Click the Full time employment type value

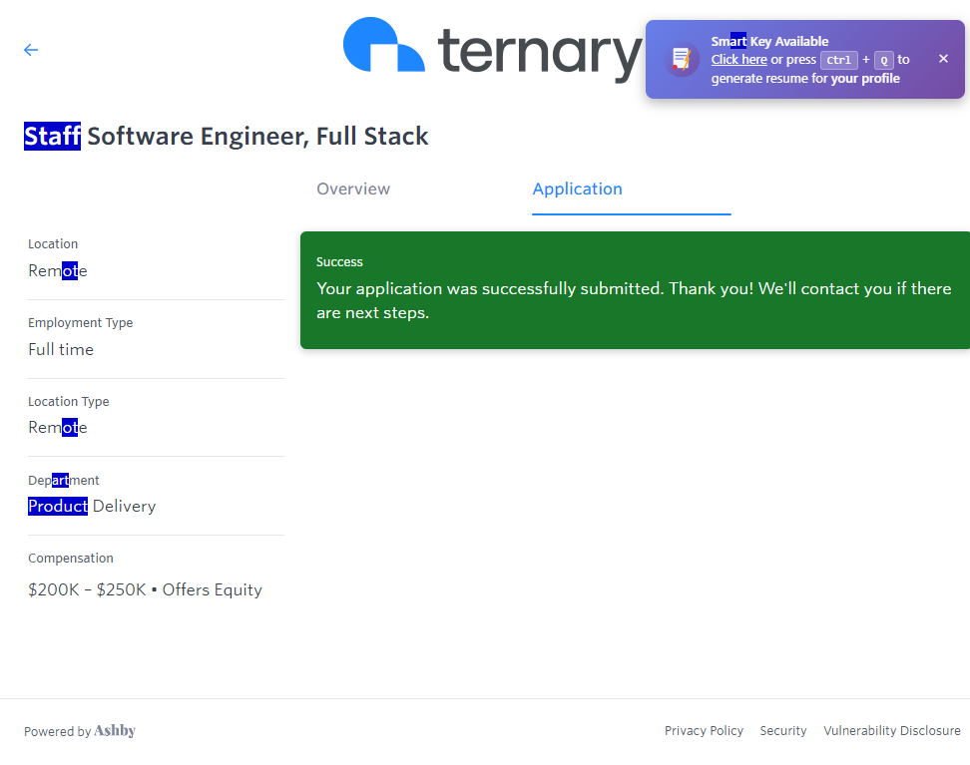point(61,350)
